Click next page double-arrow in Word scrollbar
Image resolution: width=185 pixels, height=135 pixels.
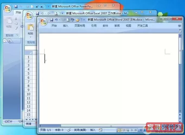pos(180,122)
